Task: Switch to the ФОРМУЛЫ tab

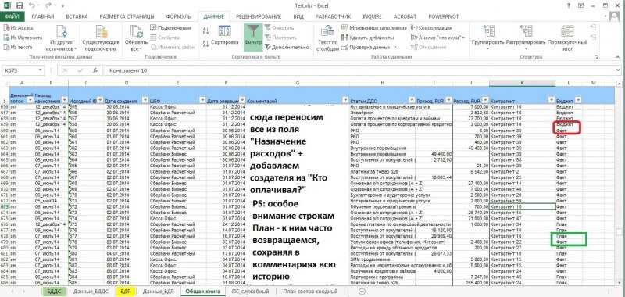Action: pyautogui.click(x=179, y=16)
